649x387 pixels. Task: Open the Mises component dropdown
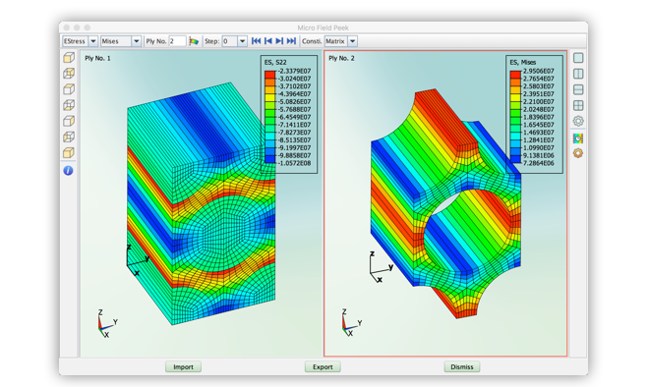pyautogui.click(x=120, y=41)
